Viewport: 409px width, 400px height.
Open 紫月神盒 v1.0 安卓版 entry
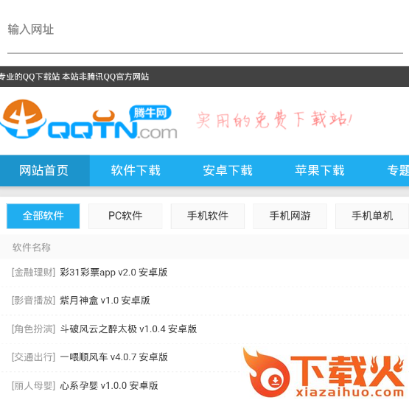(105, 301)
